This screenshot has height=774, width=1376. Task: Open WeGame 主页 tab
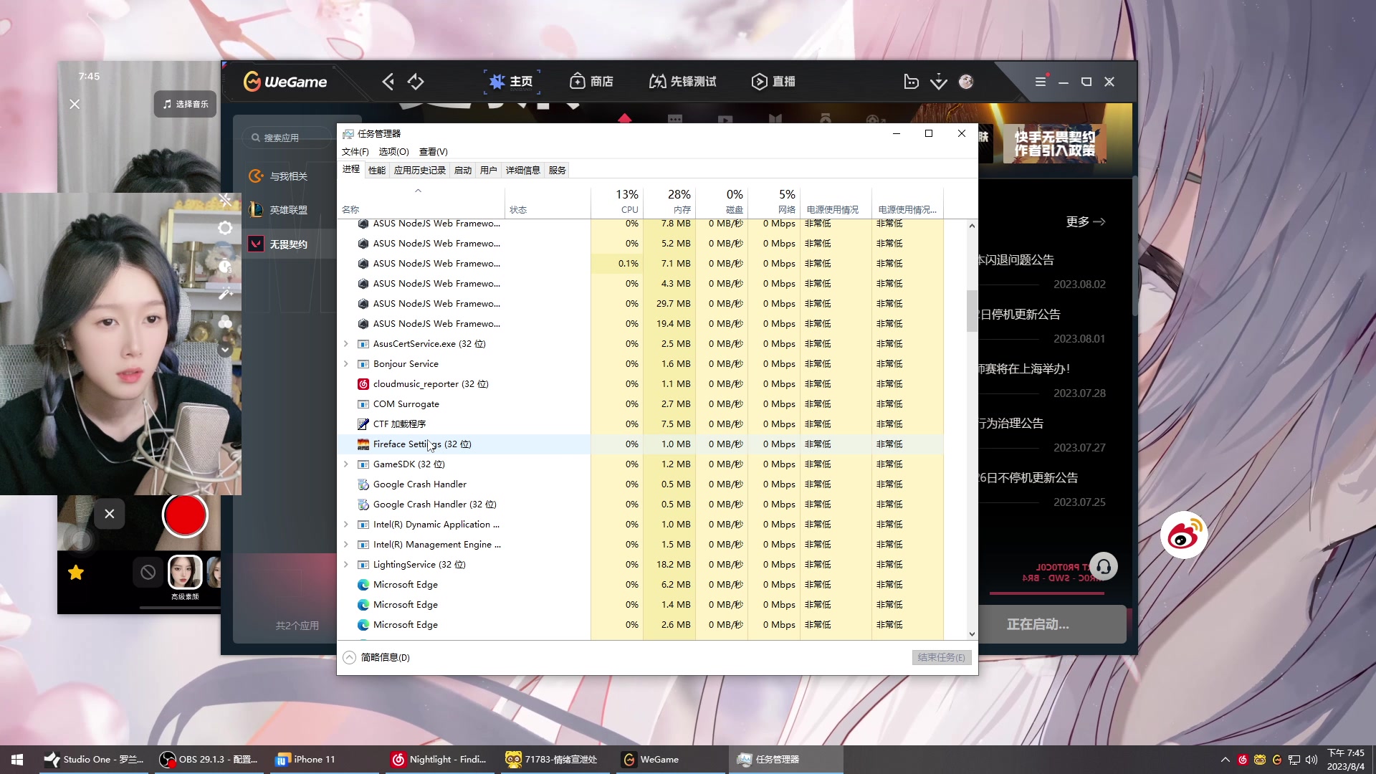512,82
